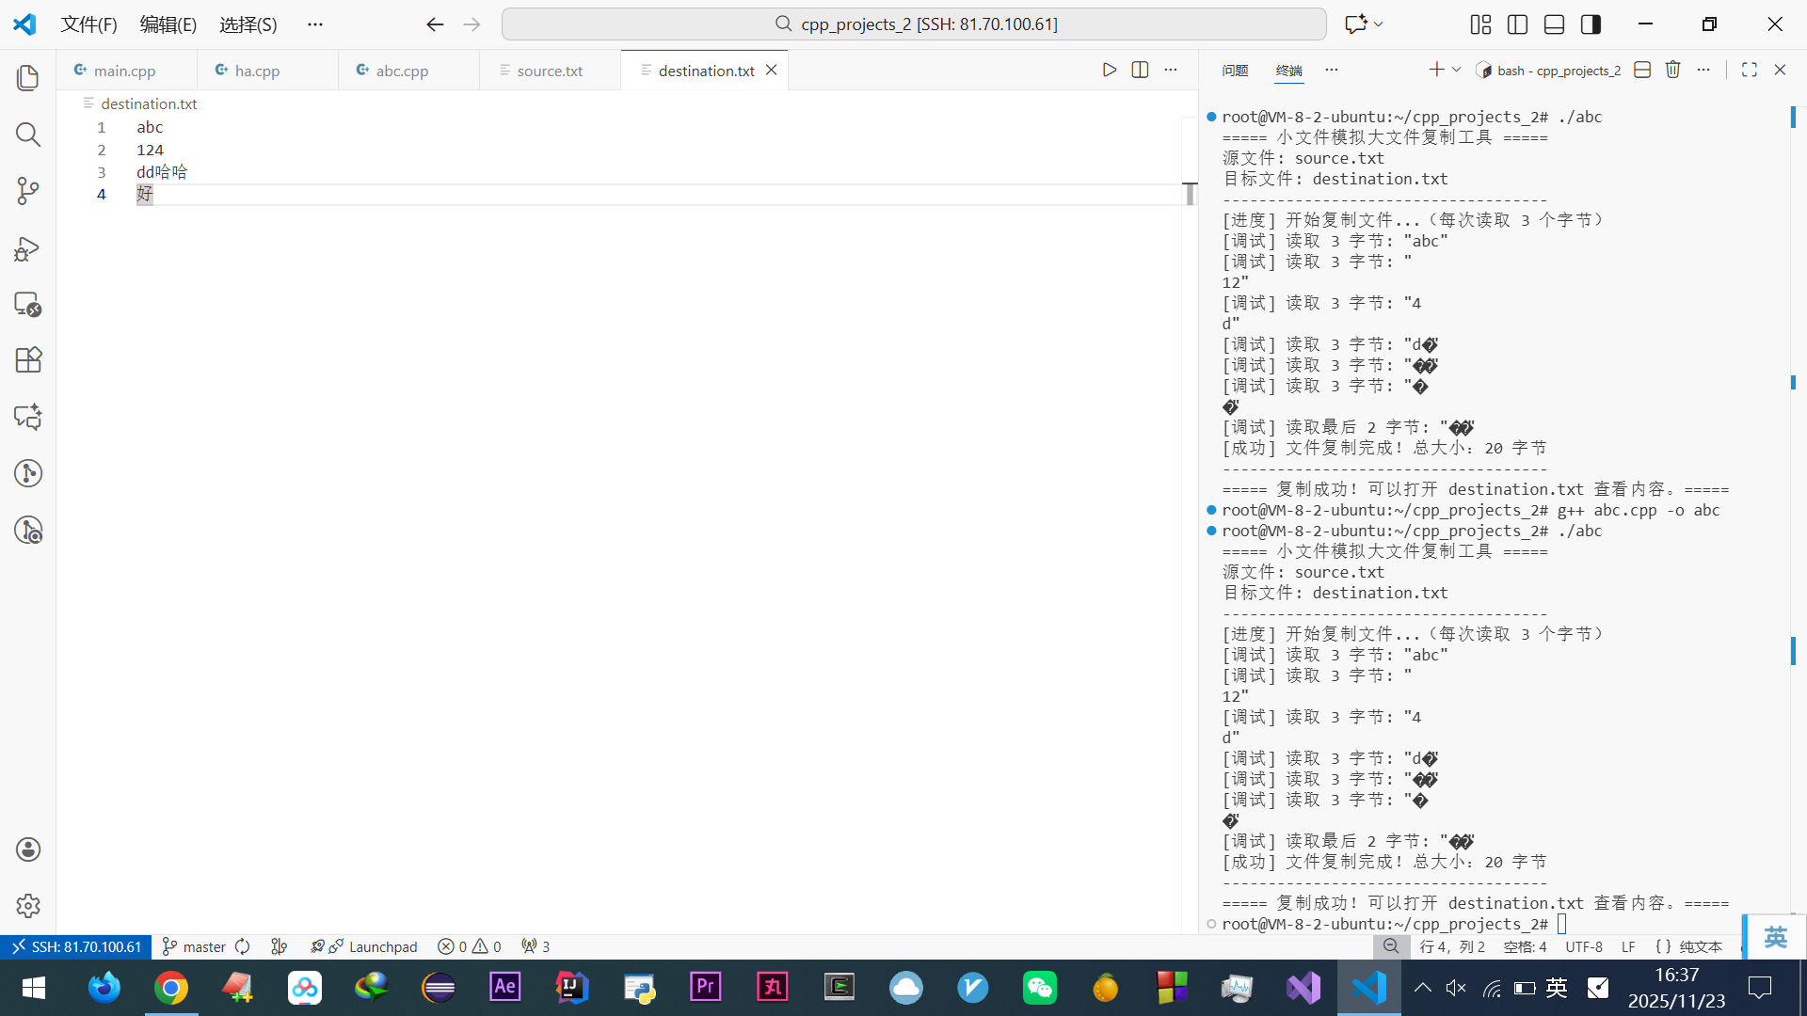Open Remote Explorer view
Viewport: 1807px width, 1016px height.
pyautogui.click(x=28, y=305)
